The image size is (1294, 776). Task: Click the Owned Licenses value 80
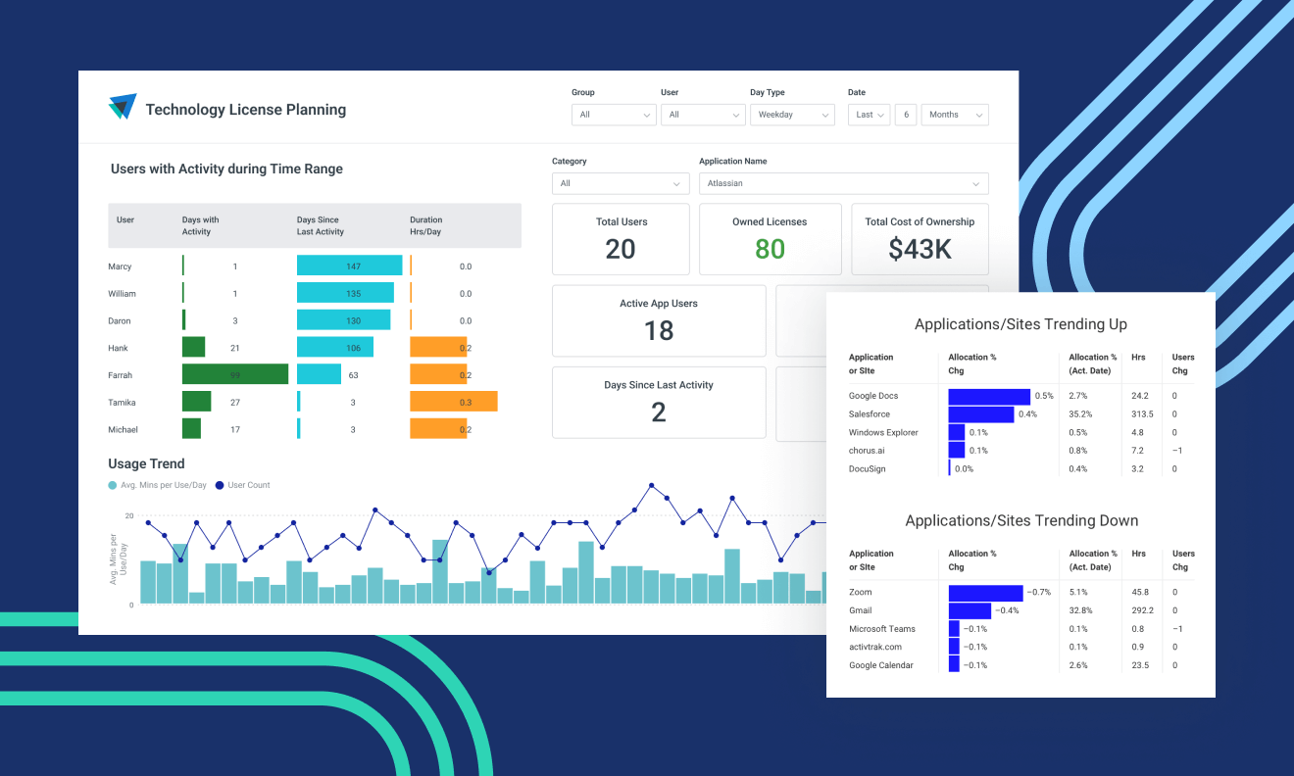click(770, 247)
